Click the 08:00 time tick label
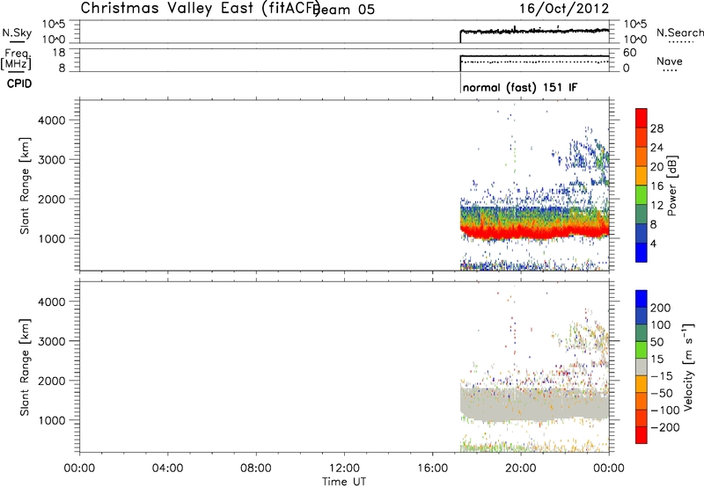 [x=256, y=469]
